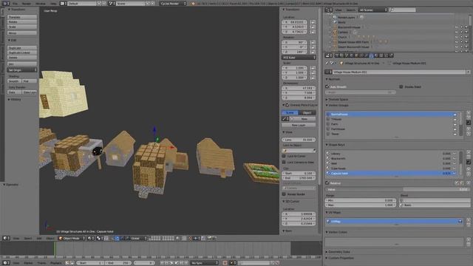Open the timeline Playback menu

(x=55, y=263)
